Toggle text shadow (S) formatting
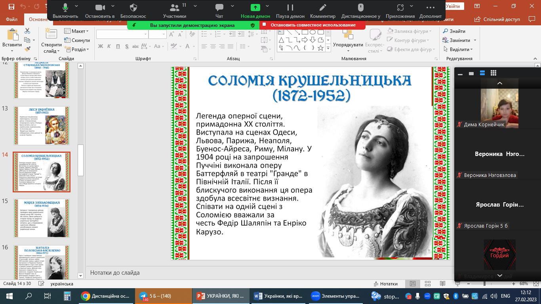The image size is (541, 304). (126, 46)
